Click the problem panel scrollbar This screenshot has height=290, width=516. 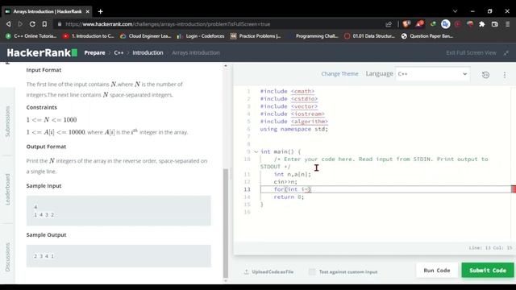coord(226,224)
